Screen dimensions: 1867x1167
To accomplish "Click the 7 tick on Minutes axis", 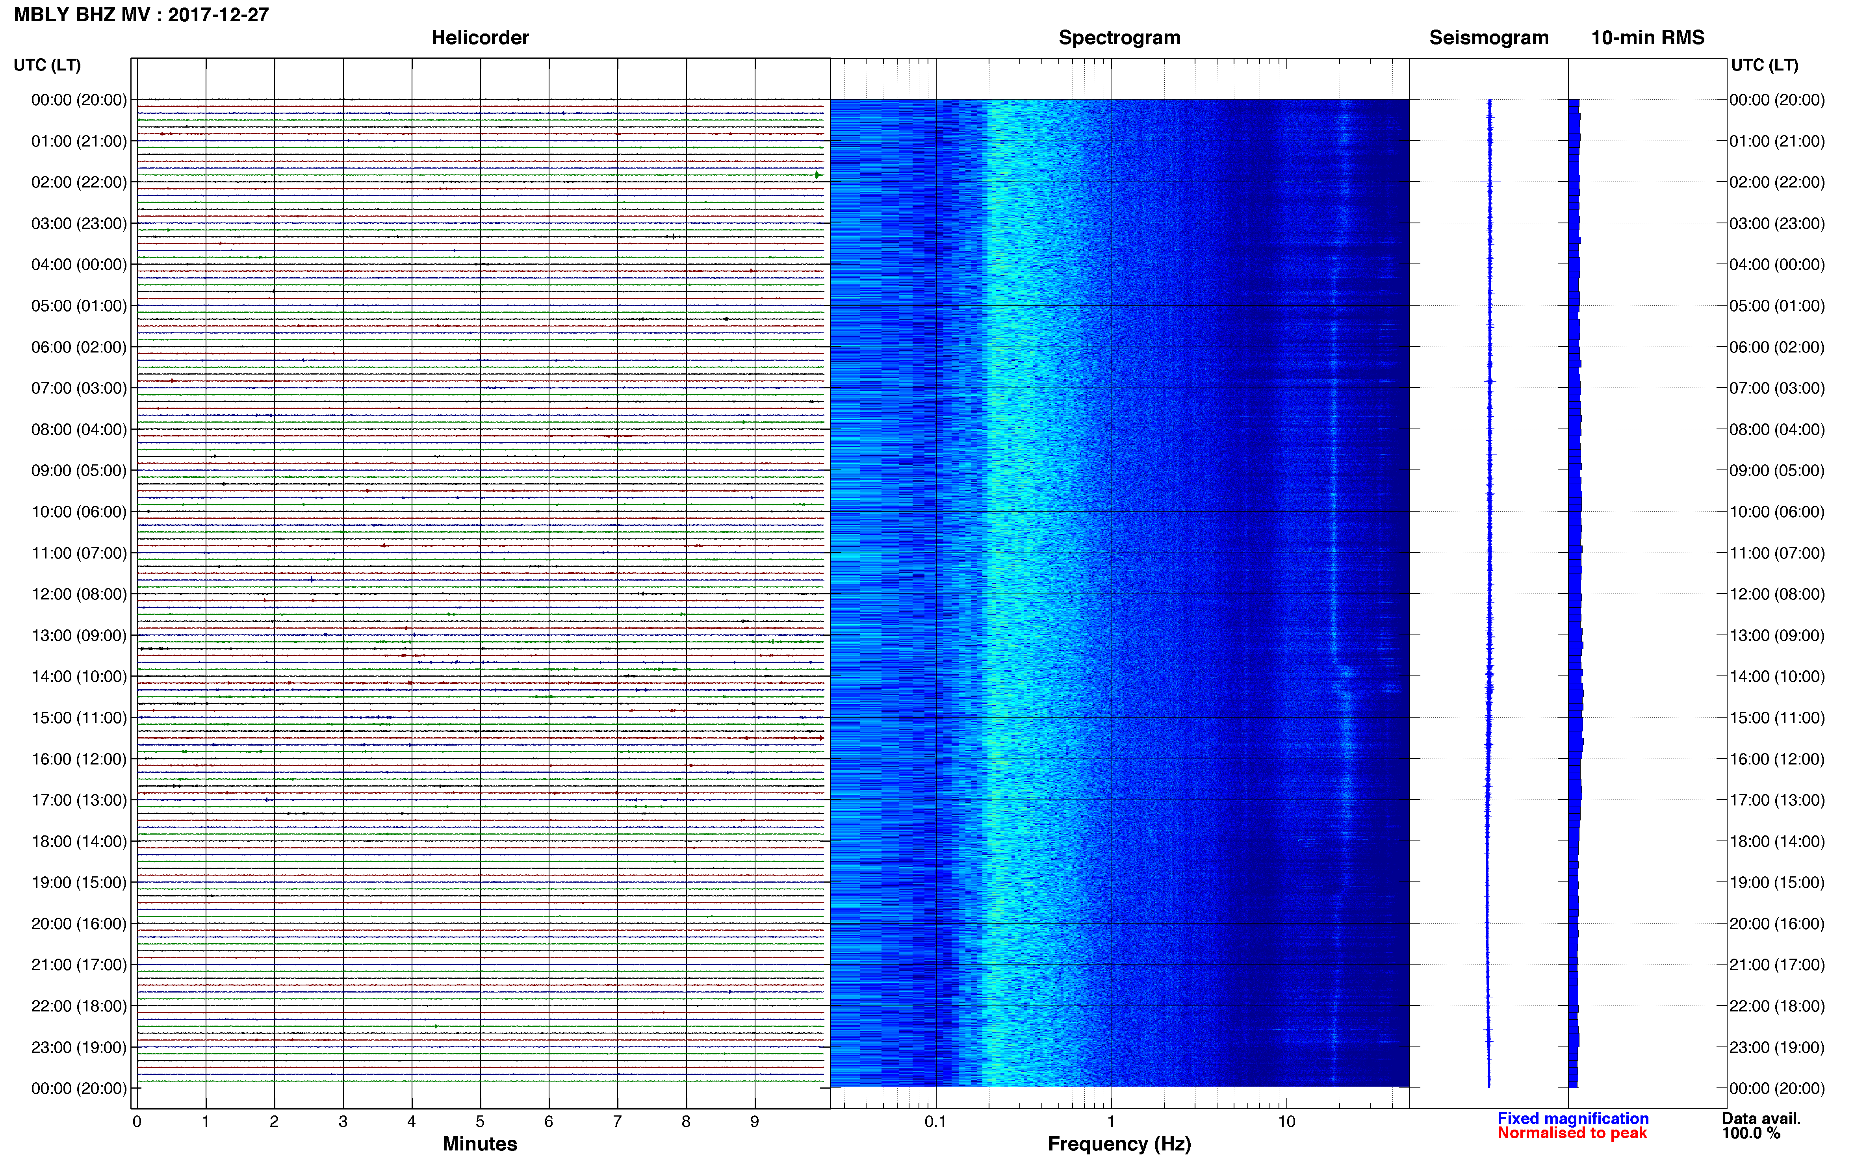I will point(618,1121).
